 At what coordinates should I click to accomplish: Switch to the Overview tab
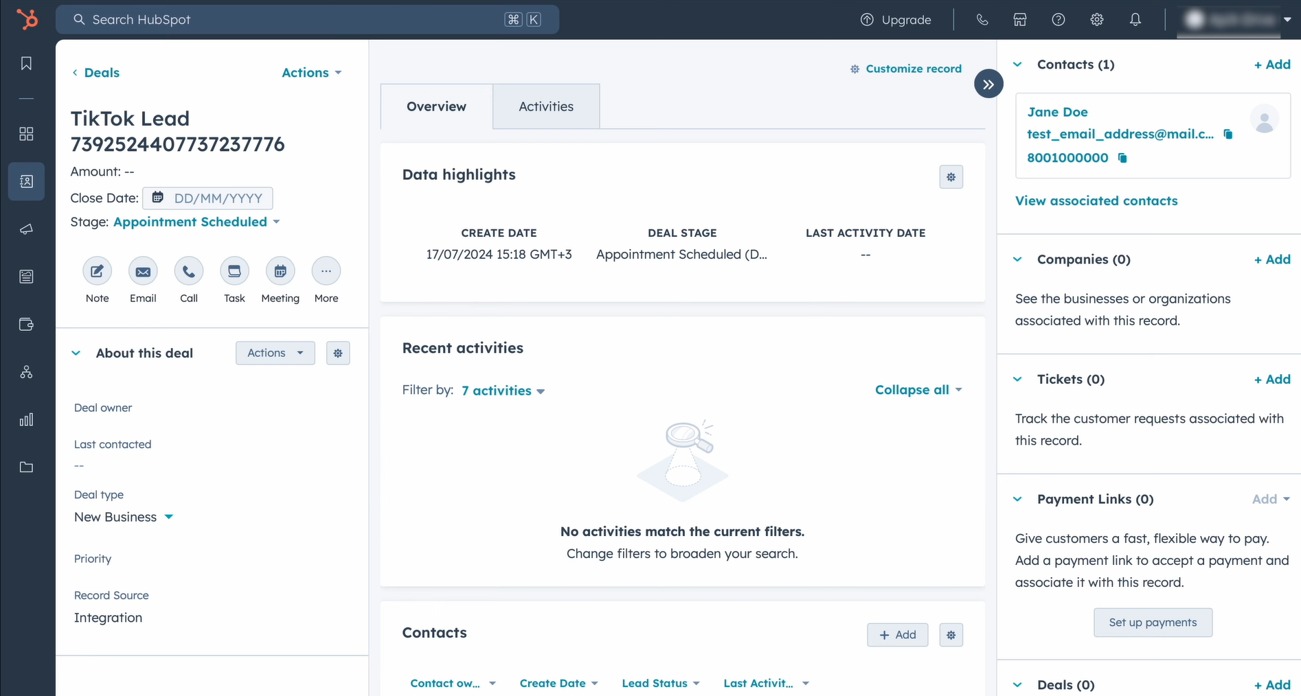coord(437,106)
